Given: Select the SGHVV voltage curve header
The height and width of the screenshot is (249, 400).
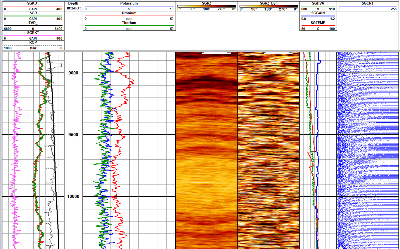Looking at the screenshot, I should tap(318, 4).
